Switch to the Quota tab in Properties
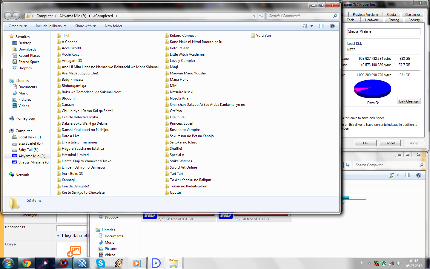430x269 pixels. pos(391,14)
